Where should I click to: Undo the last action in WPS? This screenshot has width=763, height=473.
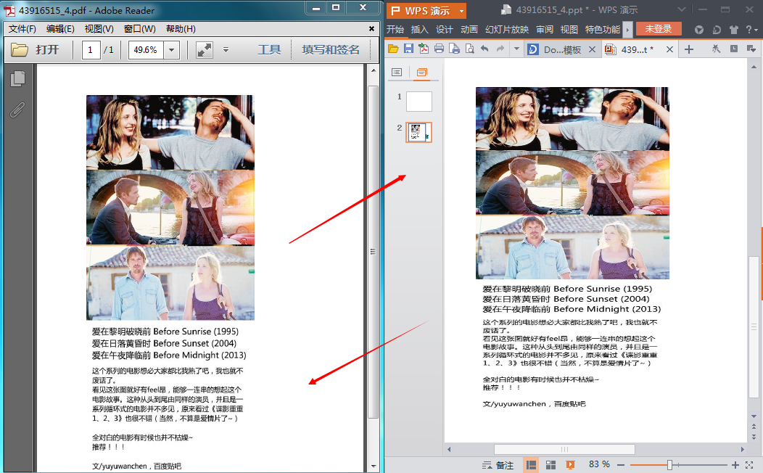click(484, 49)
